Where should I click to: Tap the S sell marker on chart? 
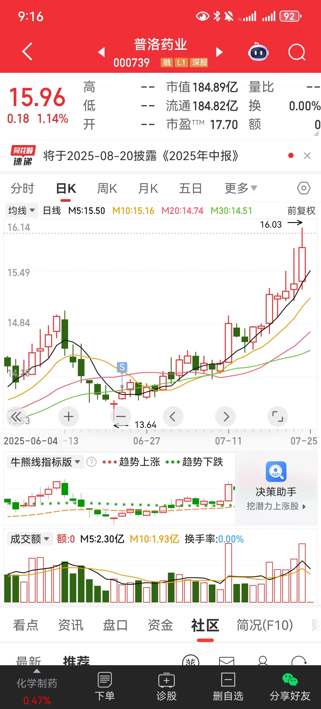(122, 367)
